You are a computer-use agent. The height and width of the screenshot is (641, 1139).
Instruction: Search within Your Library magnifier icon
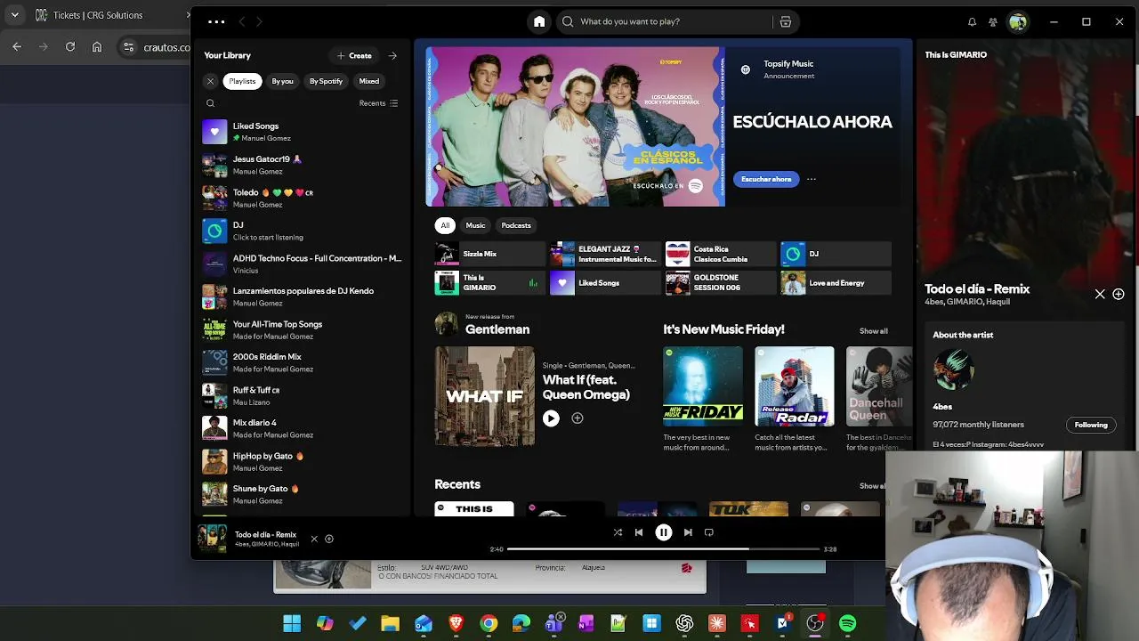[211, 103]
